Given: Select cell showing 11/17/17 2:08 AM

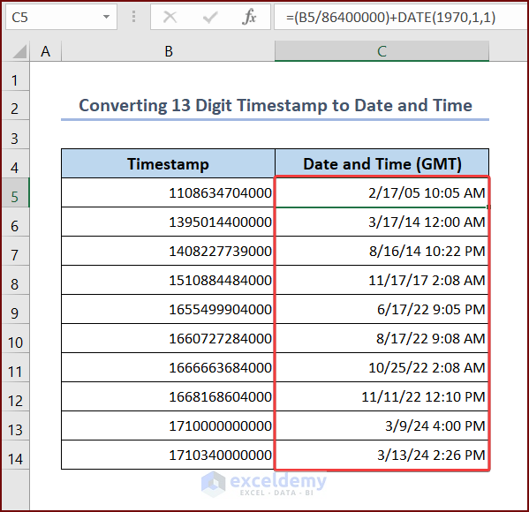Looking at the screenshot, I should pos(382,280).
